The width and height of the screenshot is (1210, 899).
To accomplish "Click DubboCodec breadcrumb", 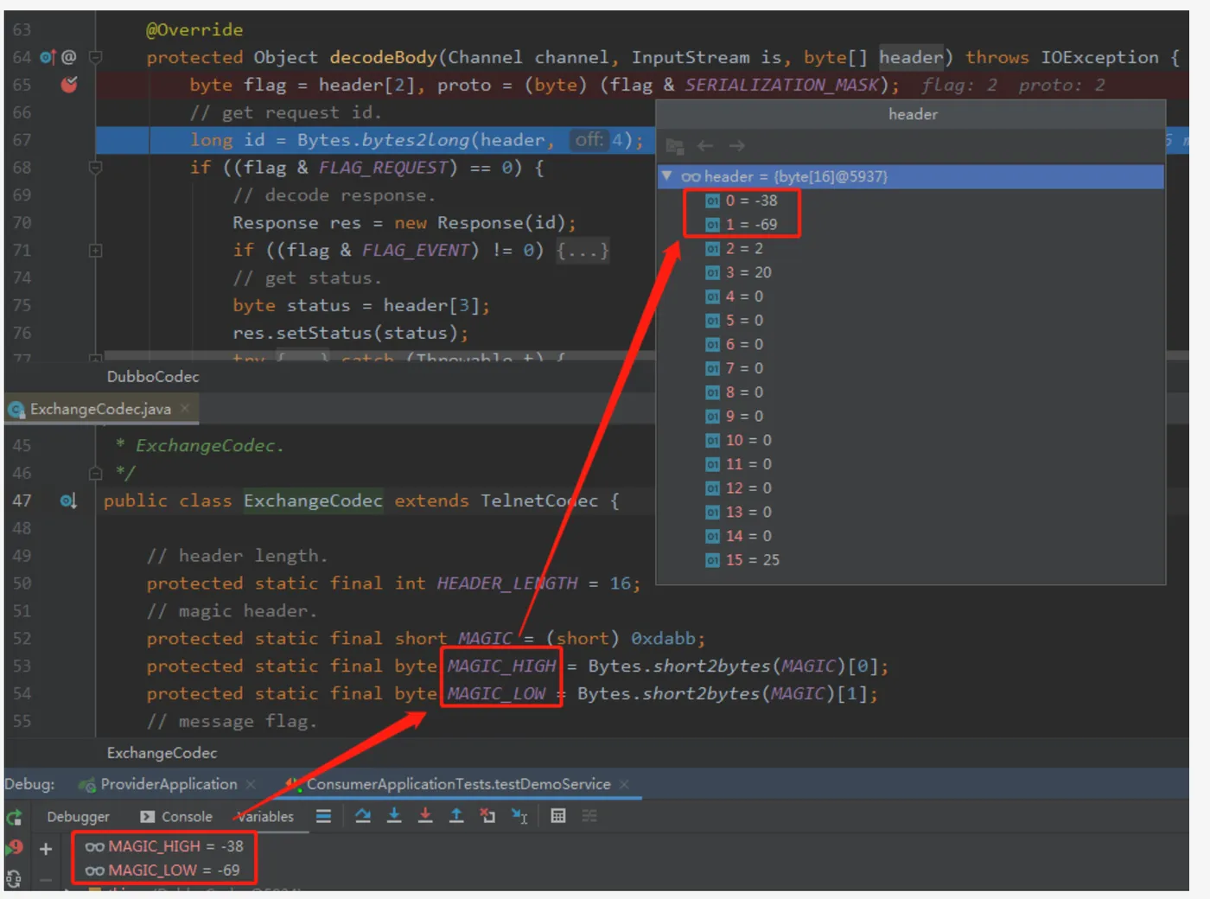I will pyautogui.click(x=153, y=377).
